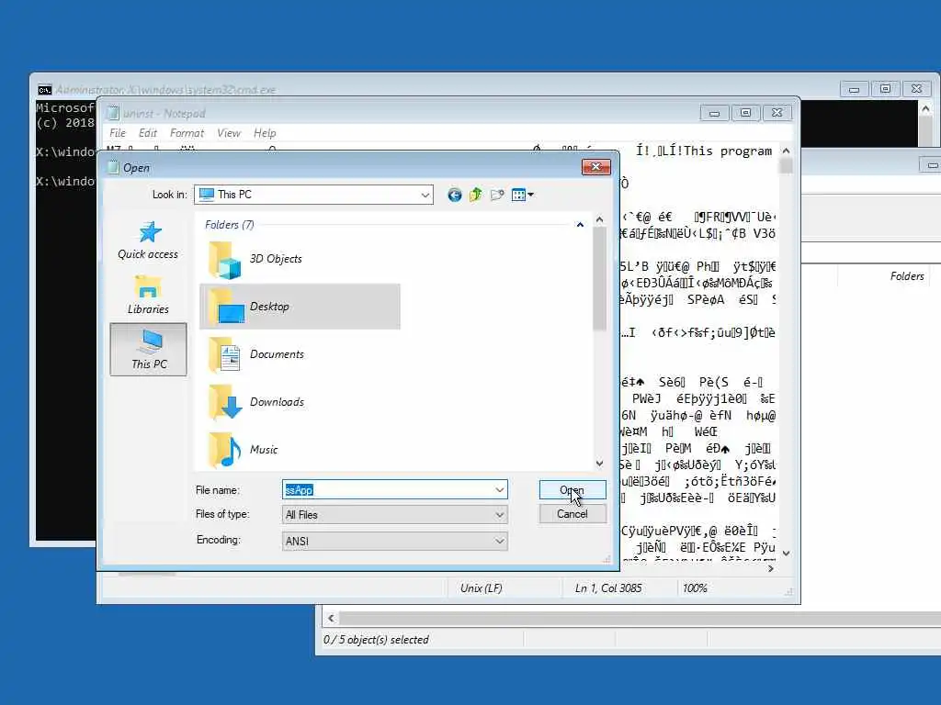Click the Unix (LF) status bar entry
This screenshot has width=941, height=705.
pos(481,588)
